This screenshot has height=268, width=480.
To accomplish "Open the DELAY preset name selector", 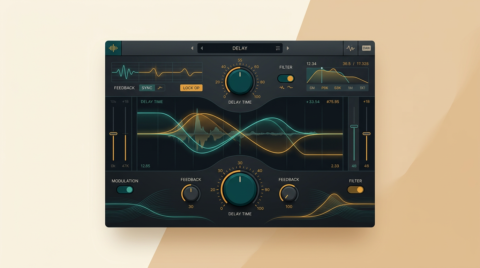I will click(x=240, y=48).
